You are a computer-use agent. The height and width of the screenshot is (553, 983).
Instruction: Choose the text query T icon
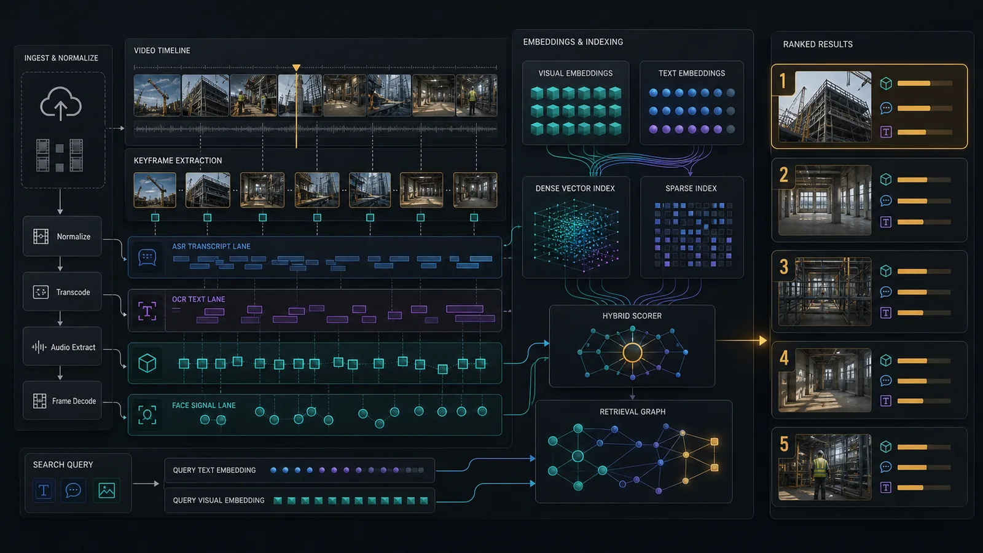[44, 490]
